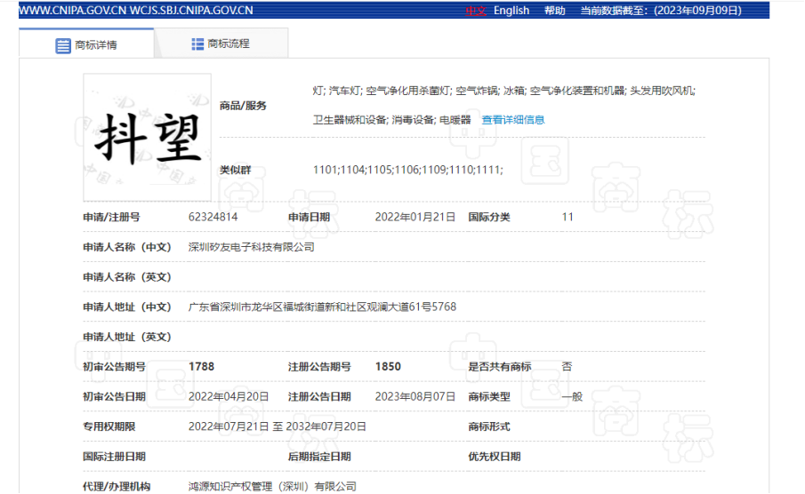The image size is (805, 494).
Task: Click preliminary announcement issue 1788
Action: (201, 367)
